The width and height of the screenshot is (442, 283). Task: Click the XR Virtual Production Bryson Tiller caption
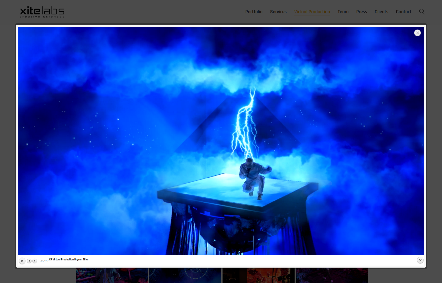(69, 259)
